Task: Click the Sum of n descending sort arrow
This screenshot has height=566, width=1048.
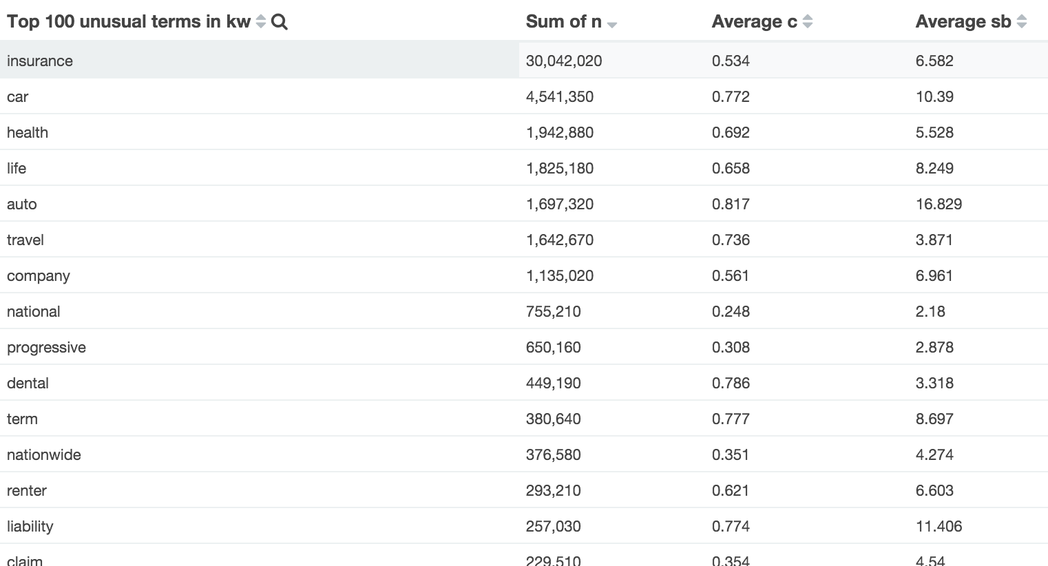Action: point(612,25)
